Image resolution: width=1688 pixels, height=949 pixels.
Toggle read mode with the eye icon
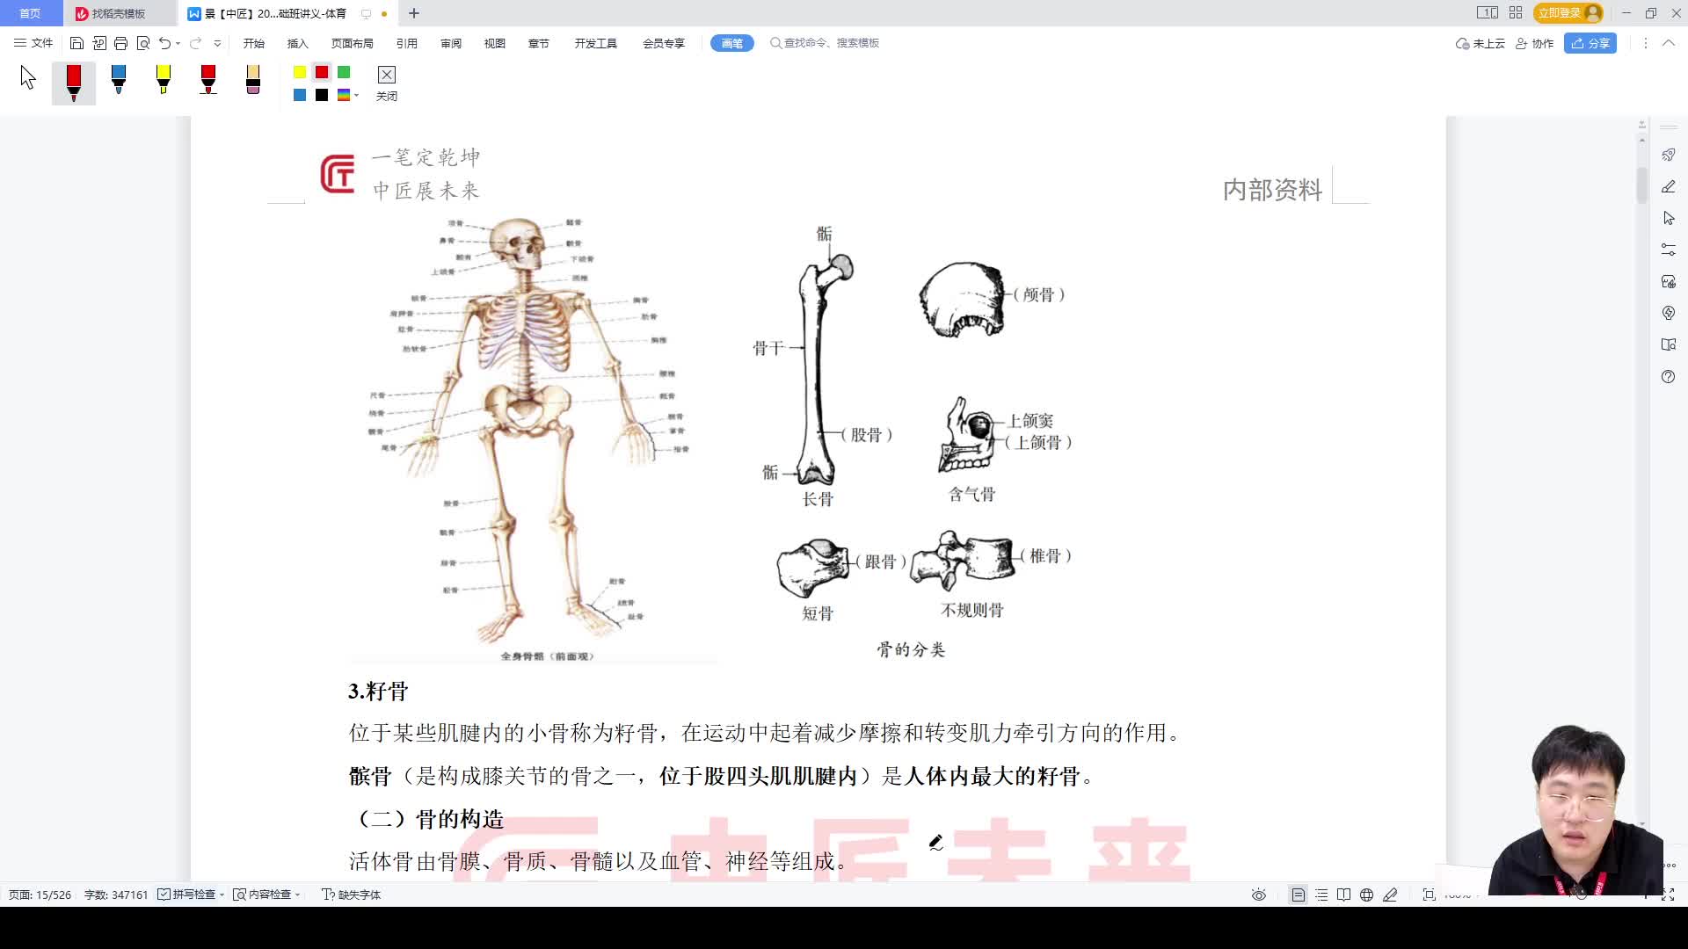pyautogui.click(x=1259, y=894)
